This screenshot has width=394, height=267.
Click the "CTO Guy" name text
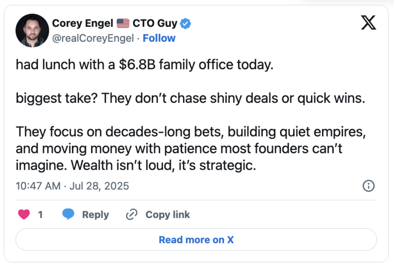[x=155, y=24]
